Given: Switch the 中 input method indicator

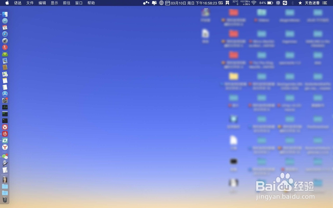Looking at the screenshot, I should coord(278,3).
